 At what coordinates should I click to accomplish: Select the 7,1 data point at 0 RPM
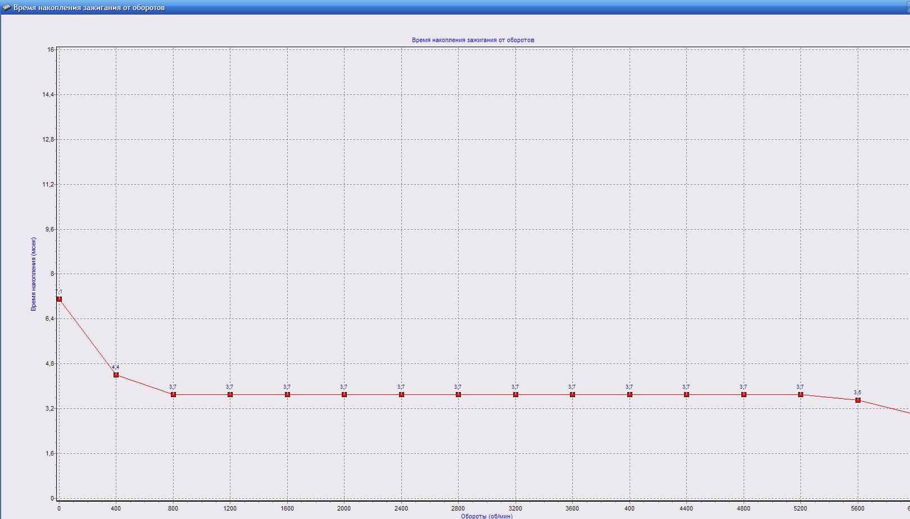59,299
